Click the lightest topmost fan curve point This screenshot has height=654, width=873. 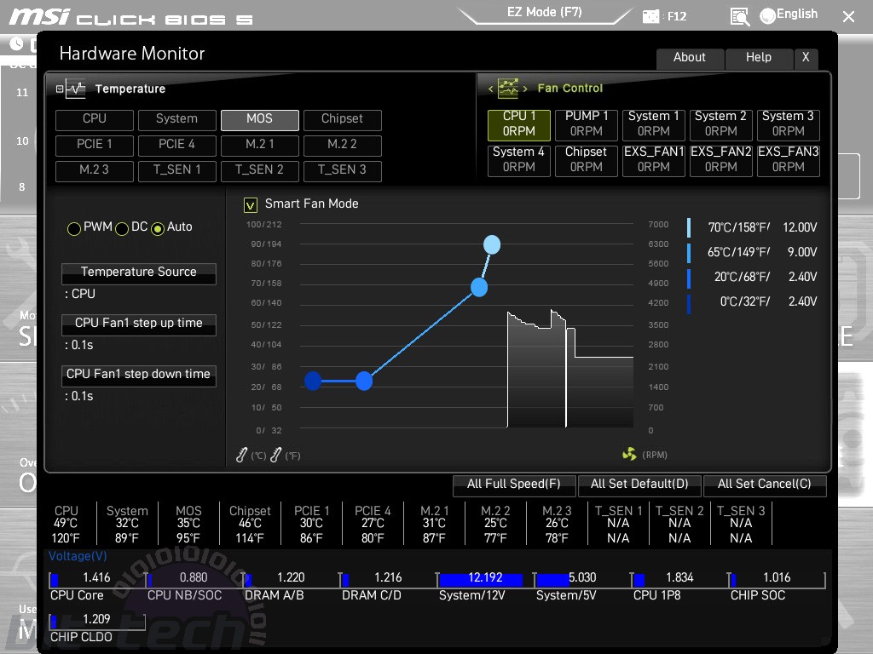(492, 244)
